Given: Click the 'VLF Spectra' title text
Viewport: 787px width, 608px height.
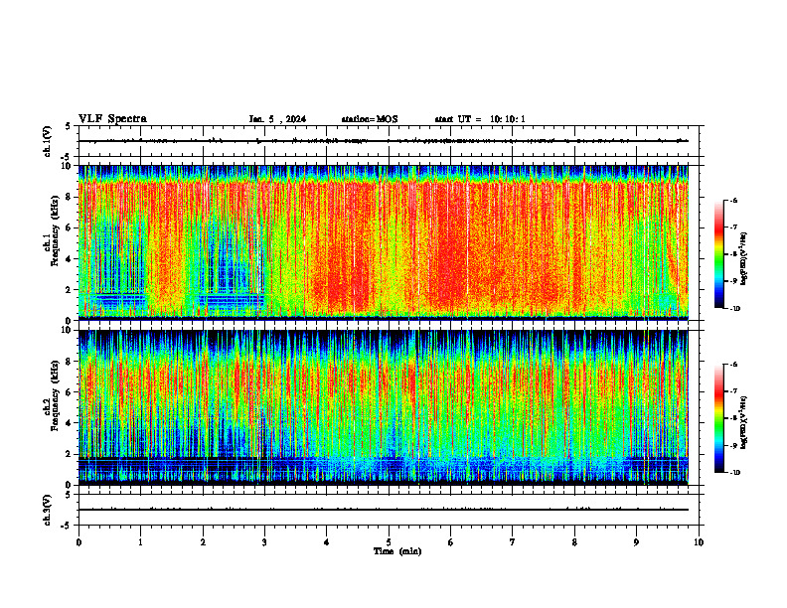Looking at the screenshot, I should pyautogui.click(x=112, y=119).
